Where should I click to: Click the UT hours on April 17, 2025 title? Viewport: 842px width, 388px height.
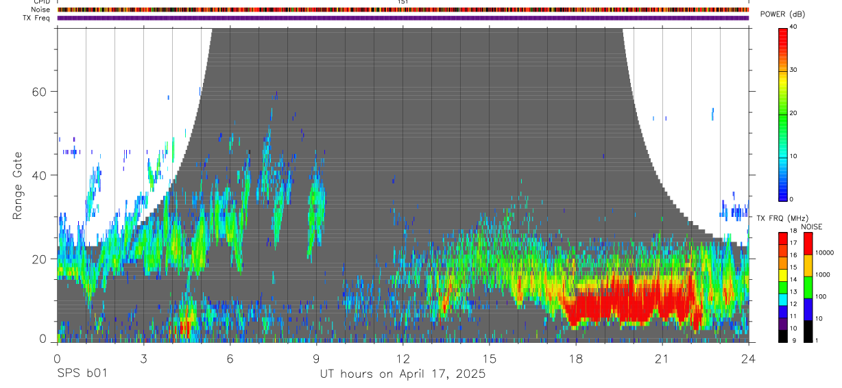click(402, 374)
